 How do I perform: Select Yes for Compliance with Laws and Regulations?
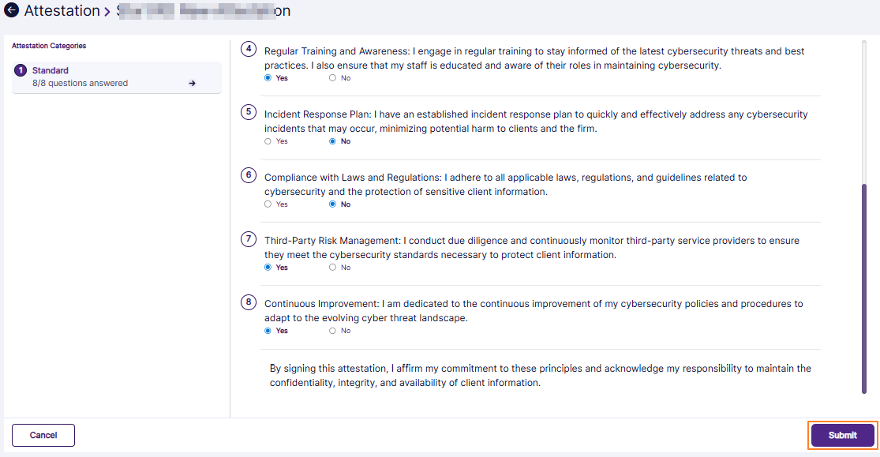(268, 204)
